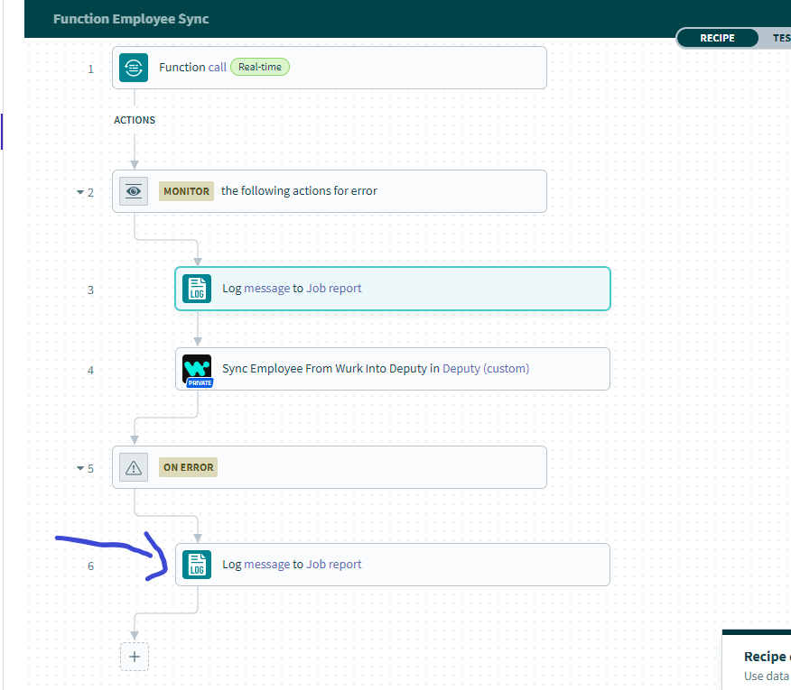Click the Monitor eye icon in step 2
The image size is (791, 690).
134,191
